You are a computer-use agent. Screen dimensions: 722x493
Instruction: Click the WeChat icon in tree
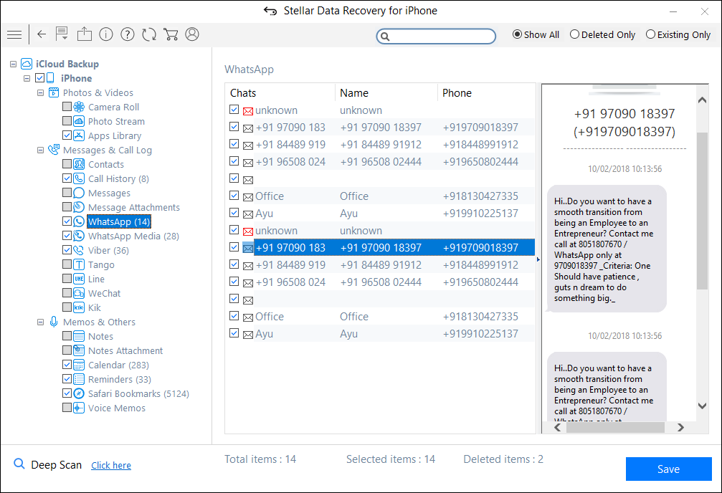click(79, 293)
